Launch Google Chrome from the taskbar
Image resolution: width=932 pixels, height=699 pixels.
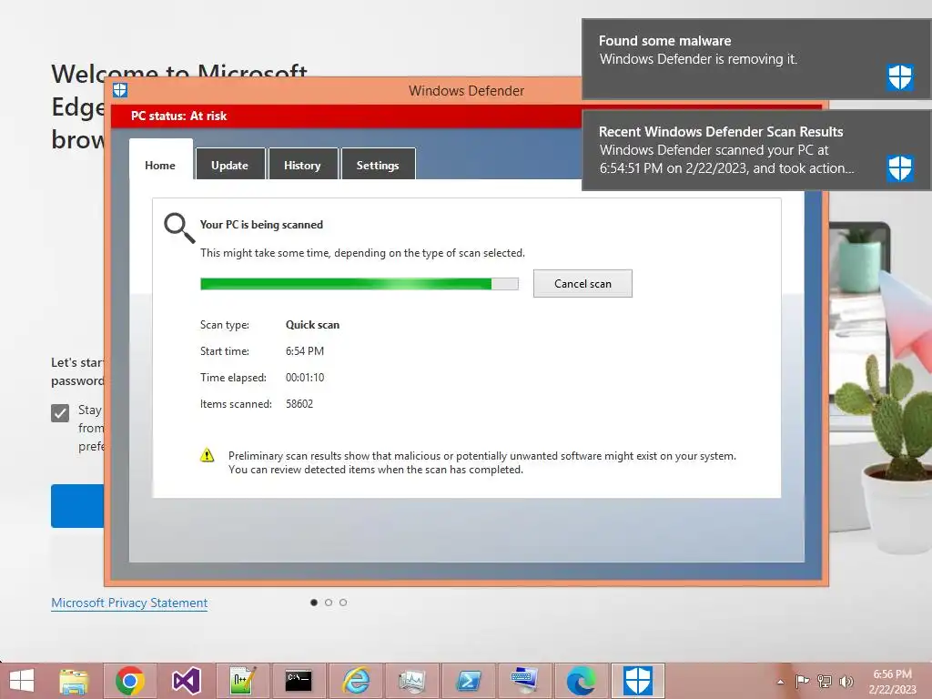click(x=130, y=681)
